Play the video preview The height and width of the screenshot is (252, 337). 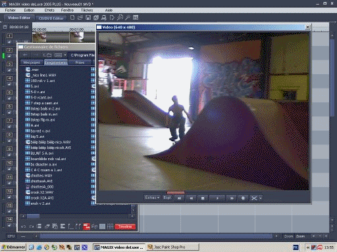coord(217,198)
